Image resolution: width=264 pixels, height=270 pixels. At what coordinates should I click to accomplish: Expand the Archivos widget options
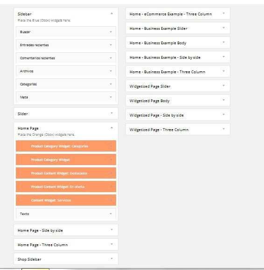(111, 71)
